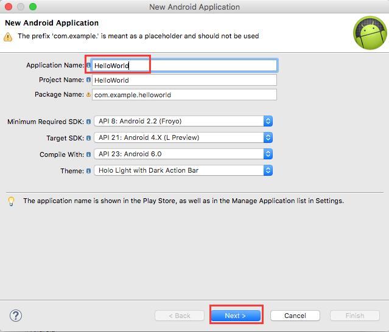
Task: Close the New Android Application window
Action: pyautogui.click(x=9, y=7)
